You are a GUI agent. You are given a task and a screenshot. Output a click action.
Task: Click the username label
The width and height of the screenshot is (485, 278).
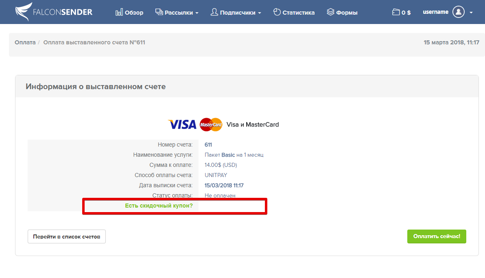tap(435, 12)
